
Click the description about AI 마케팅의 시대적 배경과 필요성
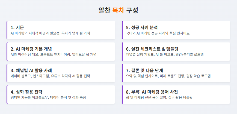click(x=50, y=33)
